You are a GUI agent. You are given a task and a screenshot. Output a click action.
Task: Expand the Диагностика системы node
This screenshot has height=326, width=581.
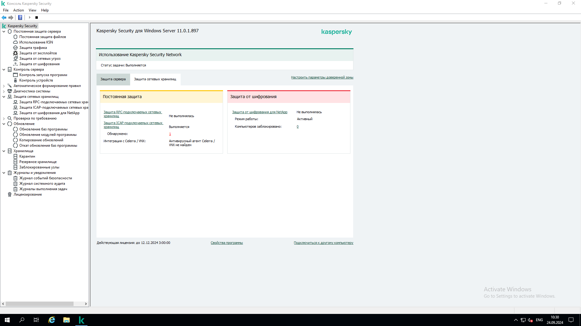coord(4,91)
